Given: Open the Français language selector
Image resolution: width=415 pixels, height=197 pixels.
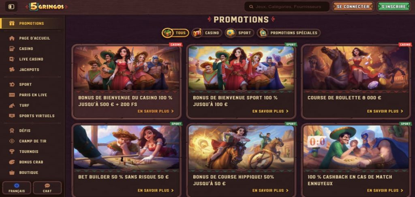Looking at the screenshot, I should [x=17, y=188].
